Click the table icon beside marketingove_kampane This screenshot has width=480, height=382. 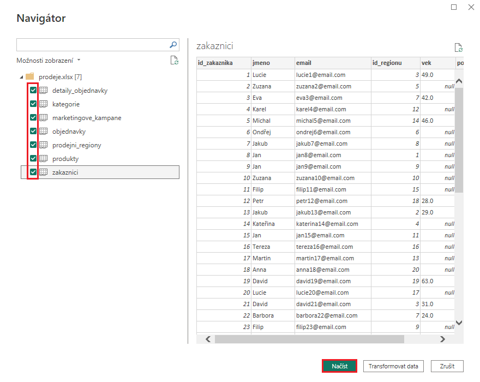click(x=43, y=117)
